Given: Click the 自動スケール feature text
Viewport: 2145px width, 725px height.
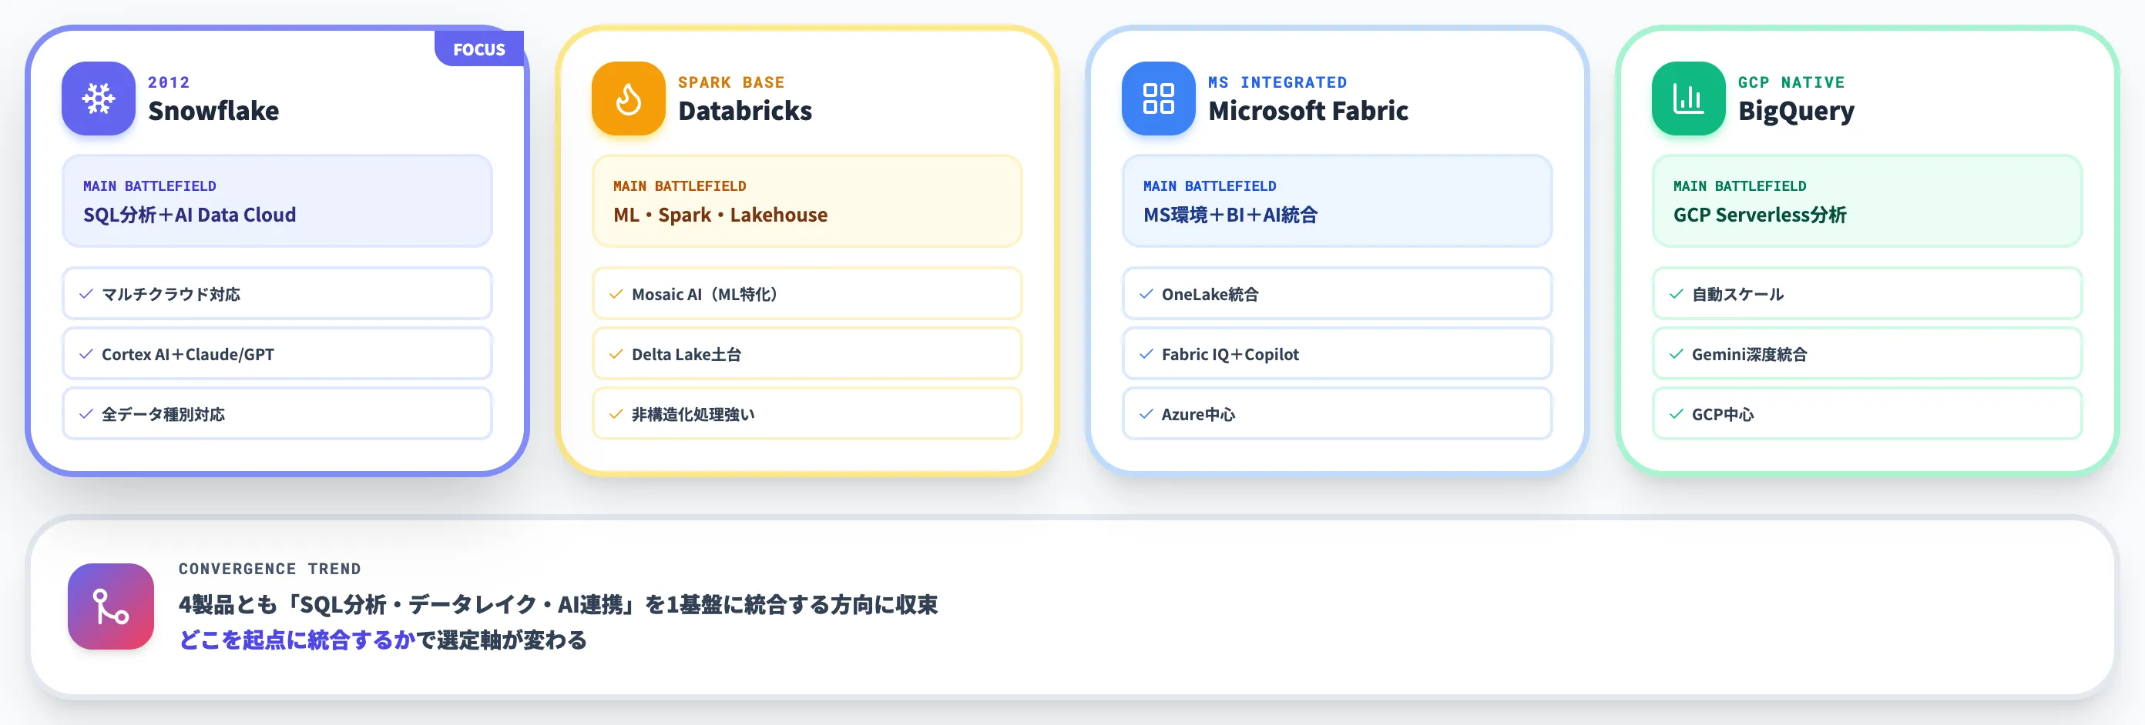Looking at the screenshot, I should pyautogui.click(x=1737, y=294).
